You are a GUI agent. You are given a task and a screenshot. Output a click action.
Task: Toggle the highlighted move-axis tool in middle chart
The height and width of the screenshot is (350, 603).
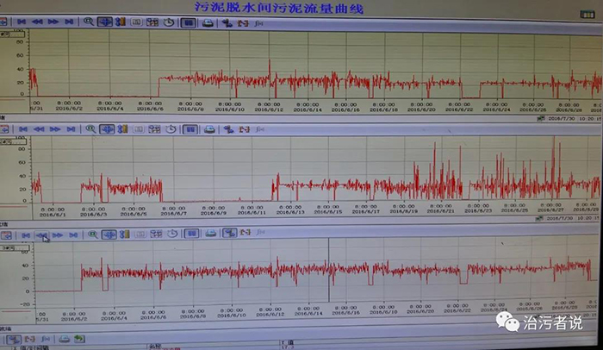tap(107, 128)
